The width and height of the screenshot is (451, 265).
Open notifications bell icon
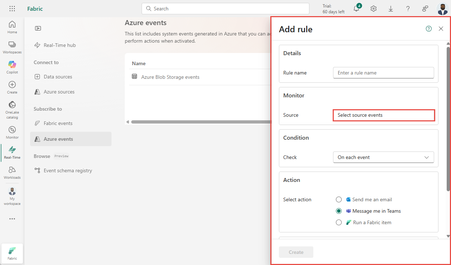point(356,9)
